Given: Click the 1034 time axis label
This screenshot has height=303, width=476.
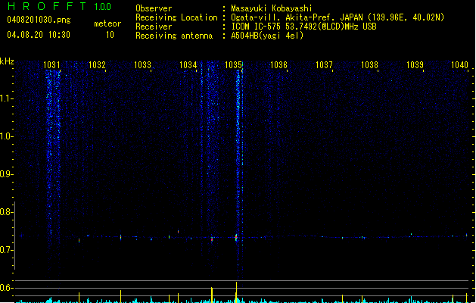Looking at the screenshot, I should 188,64.
